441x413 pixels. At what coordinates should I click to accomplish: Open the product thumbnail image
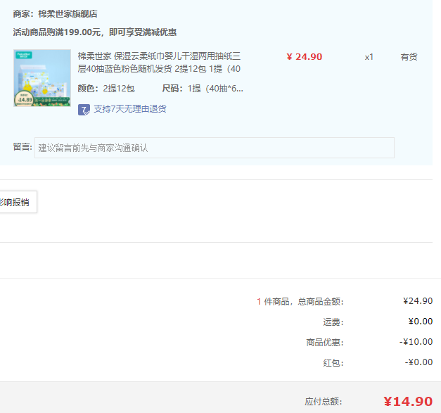[42, 78]
